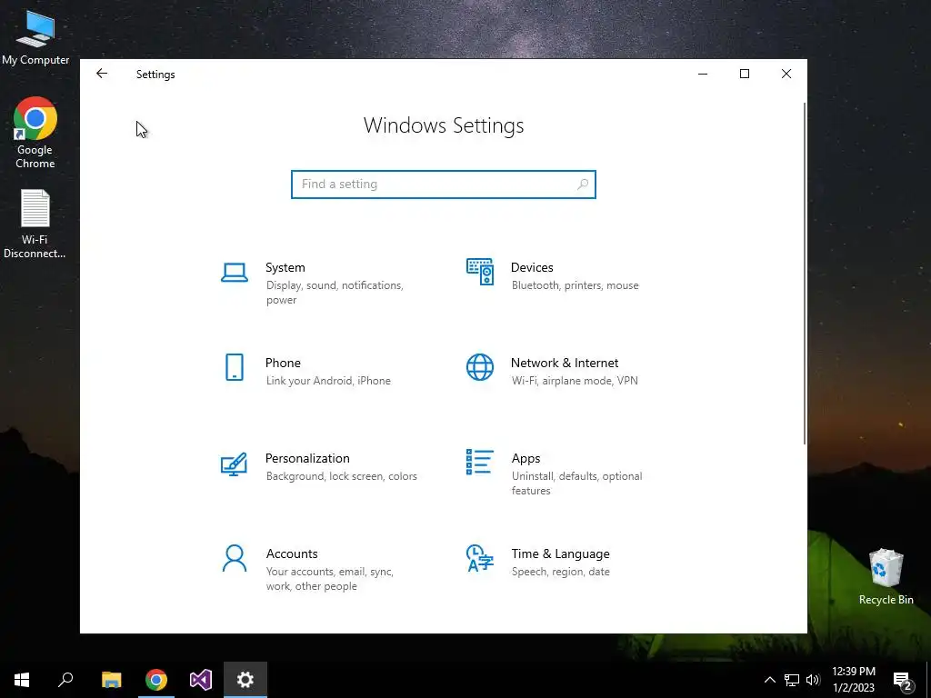This screenshot has width=931, height=698.
Task: Select the Wi-Fi Disconnect text file on desktop
Action: point(35,224)
